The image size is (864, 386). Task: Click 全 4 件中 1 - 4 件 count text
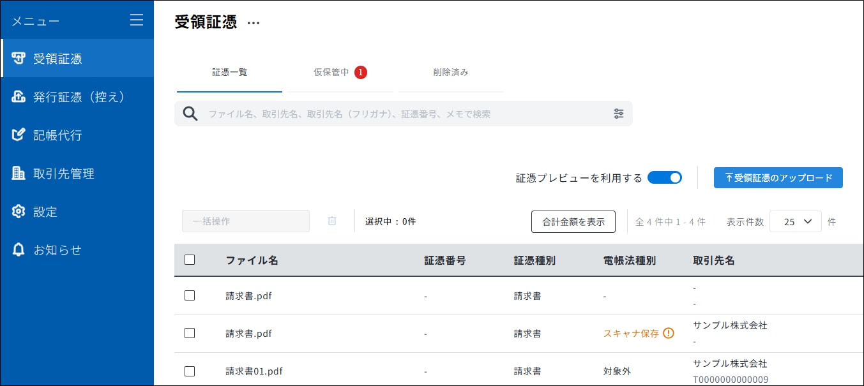pos(671,221)
